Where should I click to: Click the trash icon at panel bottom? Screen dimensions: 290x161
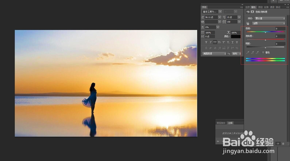pyautogui.click(x=283, y=144)
